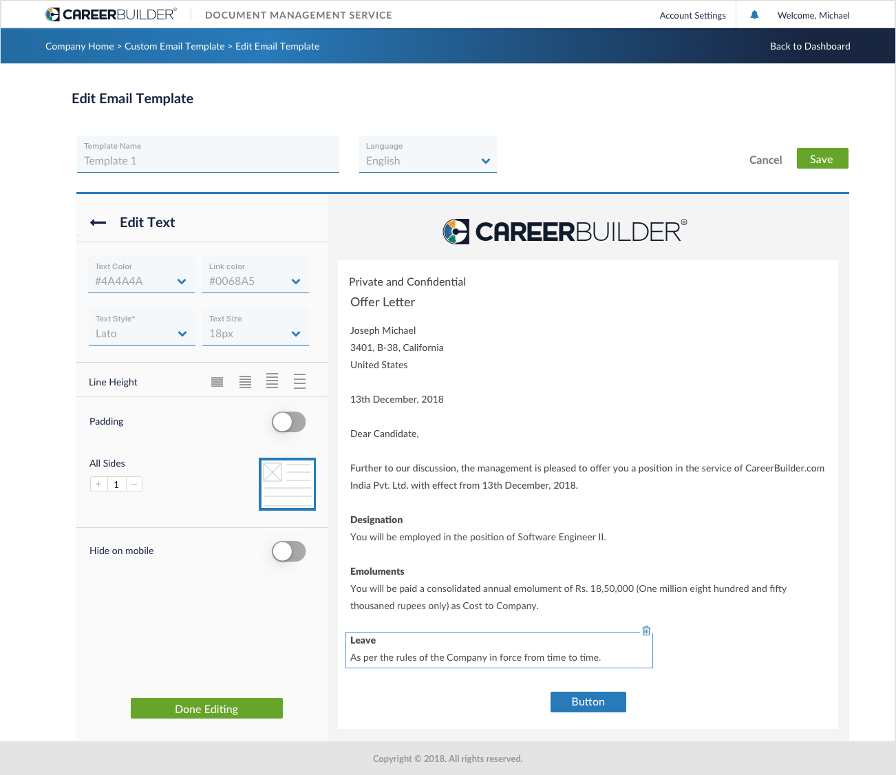Open the Text Style font dropdown
This screenshot has width=896, height=775.
[141, 327]
